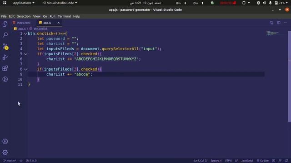Screen dimensions: 291x163
Task: Select the app.js tab
Action: click(x=47, y=23)
